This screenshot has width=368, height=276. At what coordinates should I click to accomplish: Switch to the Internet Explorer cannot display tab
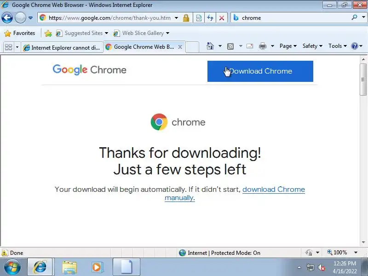pos(62,48)
